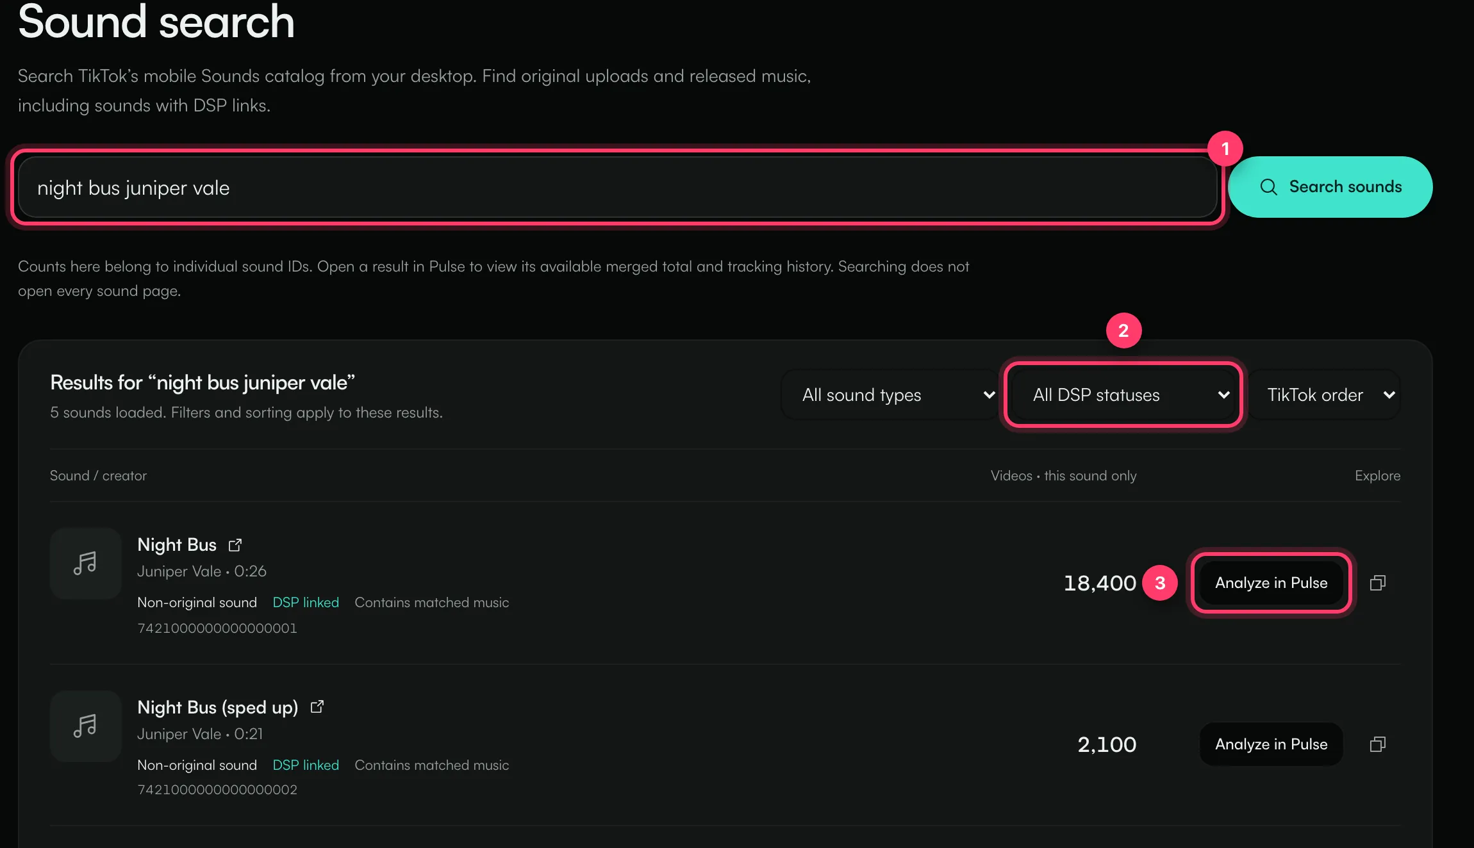Click the Sound search page heading
Image resolution: width=1474 pixels, height=848 pixels.
pos(156,22)
